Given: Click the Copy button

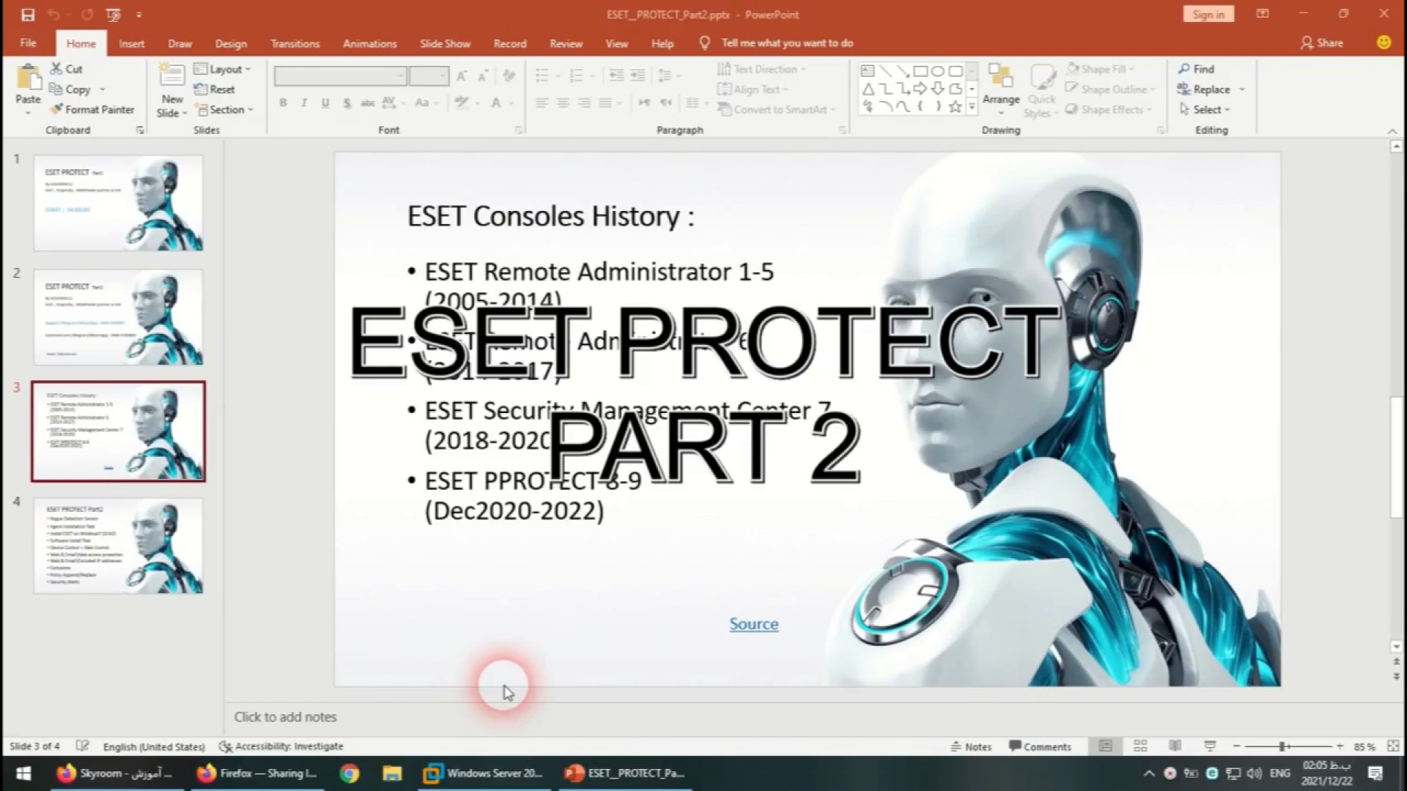Looking at the screenshot, I should point(70,89).
